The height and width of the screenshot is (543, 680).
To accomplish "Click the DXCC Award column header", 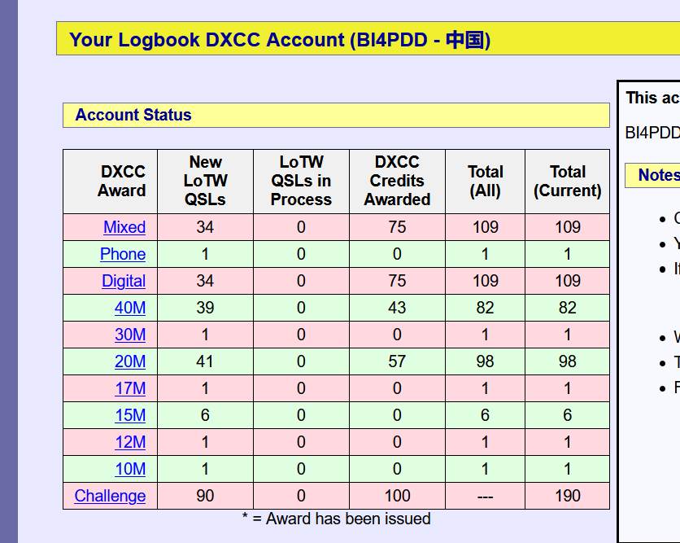I will point(110,181).
